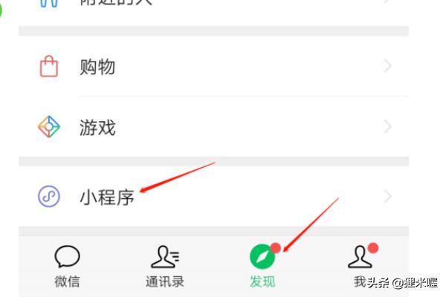Screen dimensions: 446x297
Task: Tap the profile silhouette Me icon
Action: tap(360, 257)
